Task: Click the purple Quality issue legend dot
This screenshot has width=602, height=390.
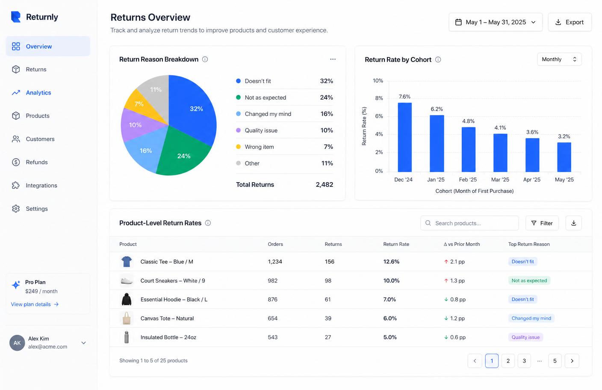Action: click(238, 130)
